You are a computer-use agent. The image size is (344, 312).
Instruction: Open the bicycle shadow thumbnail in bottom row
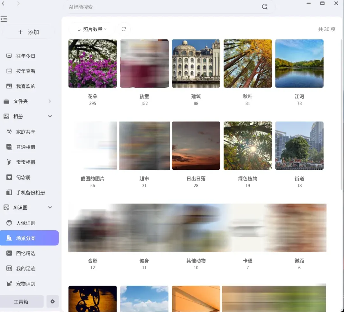[93, 299]
